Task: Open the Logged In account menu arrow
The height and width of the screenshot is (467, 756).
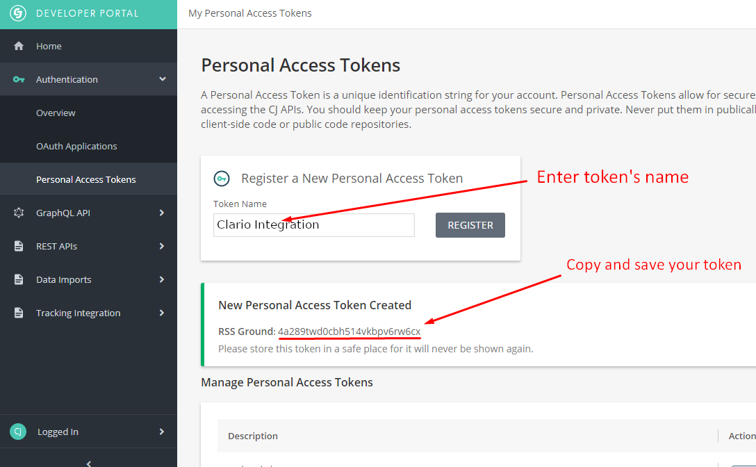Action: coord(161,432)
